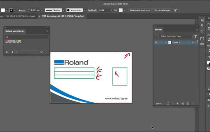Click the locate object icon in Ebenen footer

173,103
